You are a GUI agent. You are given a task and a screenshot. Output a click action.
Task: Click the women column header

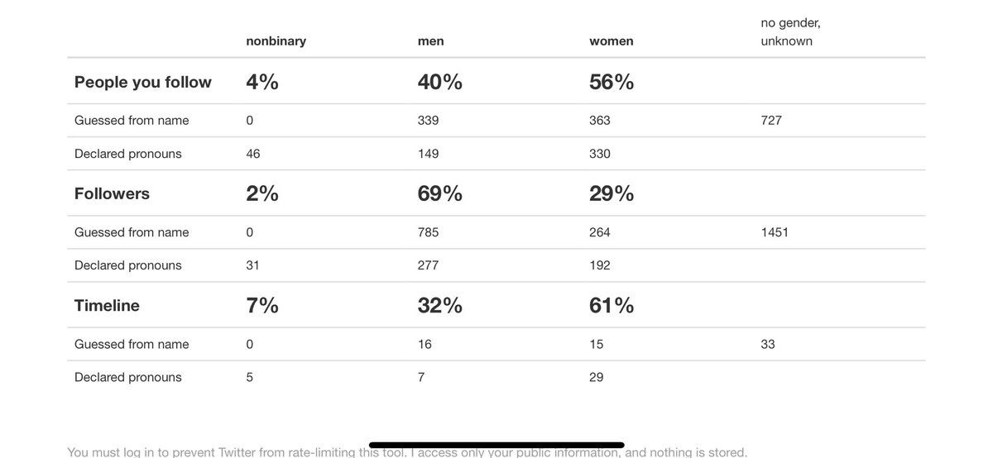click(612, 41)
